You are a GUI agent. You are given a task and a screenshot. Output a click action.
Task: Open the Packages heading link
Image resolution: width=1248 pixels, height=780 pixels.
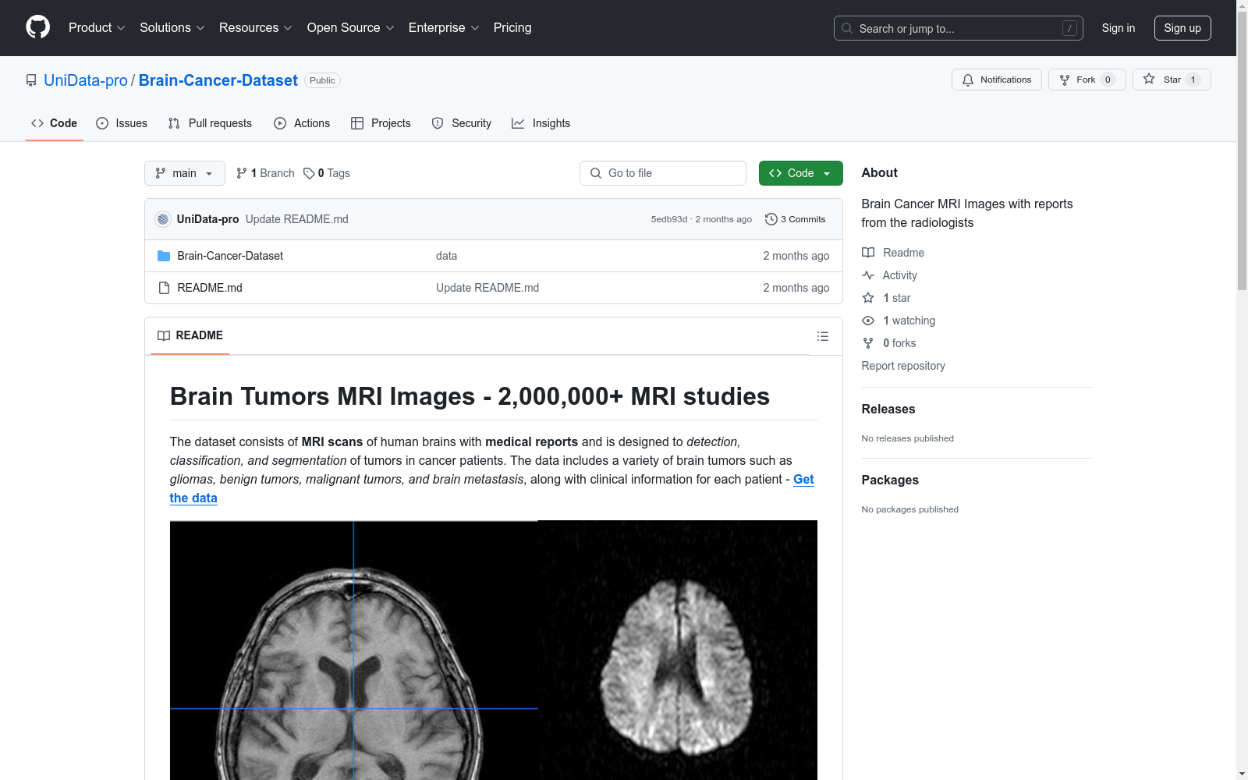890,480
